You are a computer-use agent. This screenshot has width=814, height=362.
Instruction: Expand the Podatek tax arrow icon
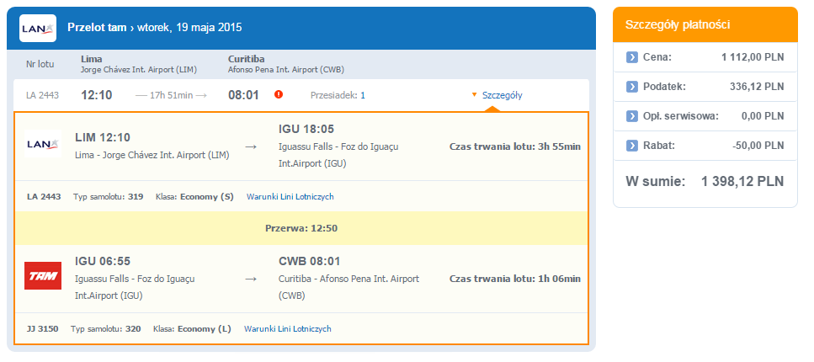pos(631,87)
